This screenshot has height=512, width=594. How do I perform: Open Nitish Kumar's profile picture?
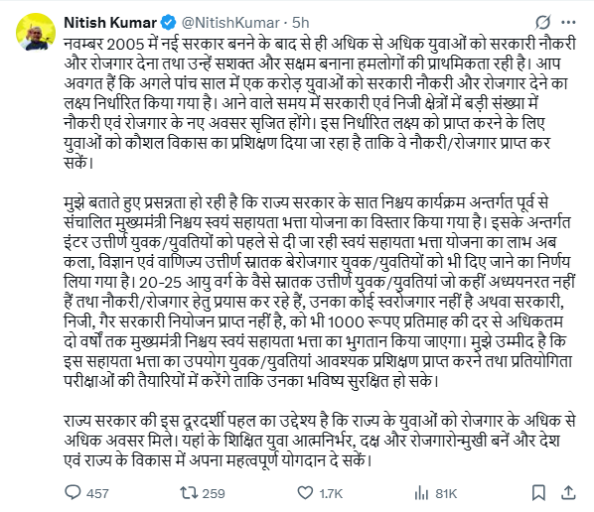[x=36, y=32]
